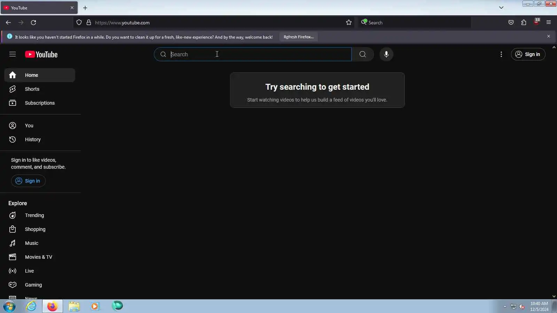Bookmark this page with the star
Viewport: 557px width, 313px height.
tap(349, 23)
